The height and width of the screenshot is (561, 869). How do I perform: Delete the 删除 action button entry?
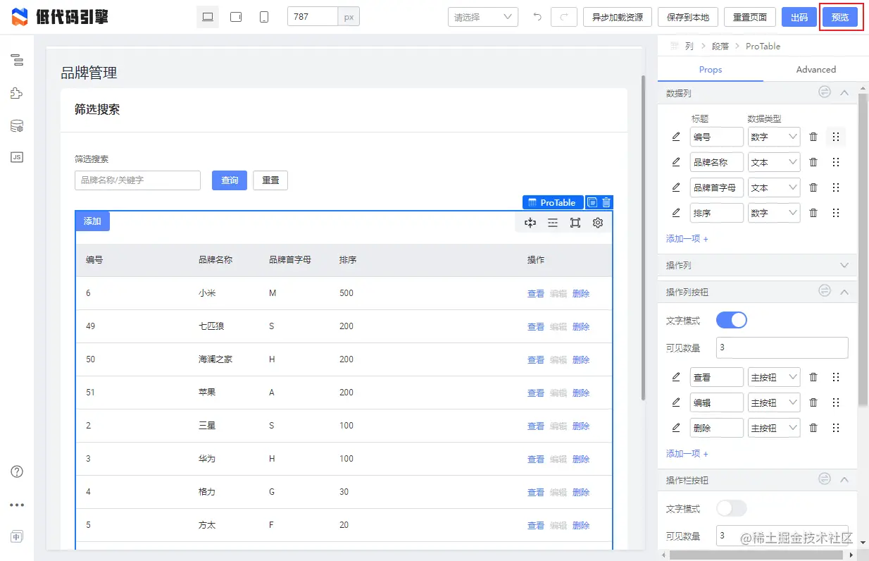[x=813, y=428]
